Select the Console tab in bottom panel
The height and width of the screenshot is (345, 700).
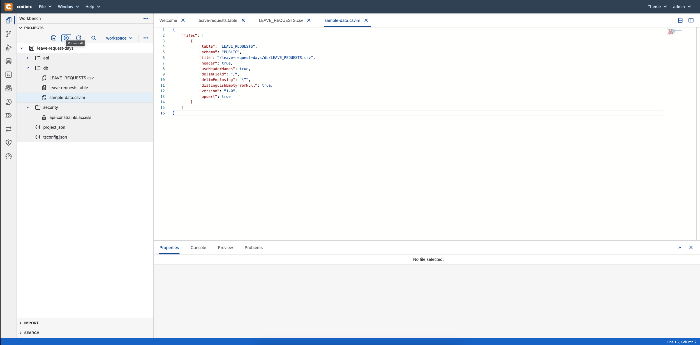[198, 248]
